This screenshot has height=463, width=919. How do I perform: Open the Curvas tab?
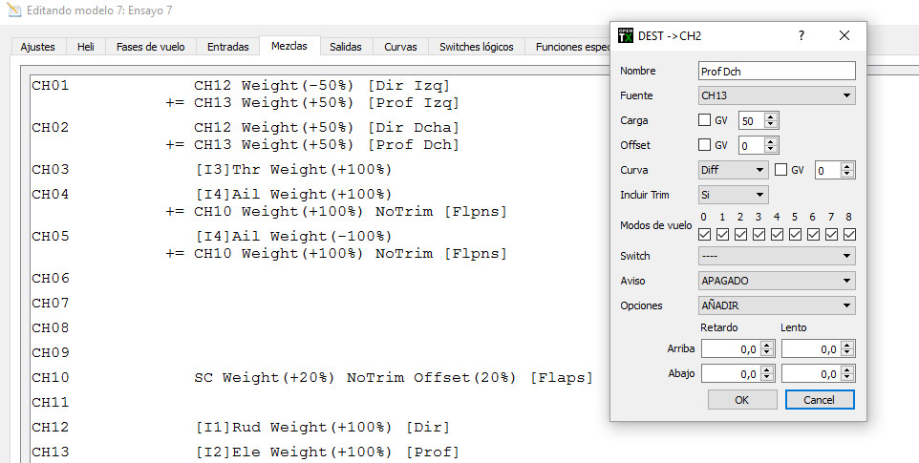point(400,46)
